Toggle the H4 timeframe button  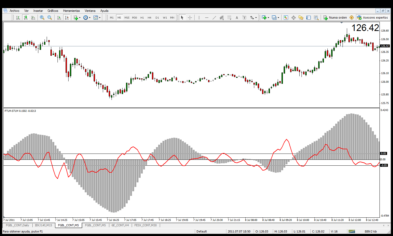click(x=150, y=18)
